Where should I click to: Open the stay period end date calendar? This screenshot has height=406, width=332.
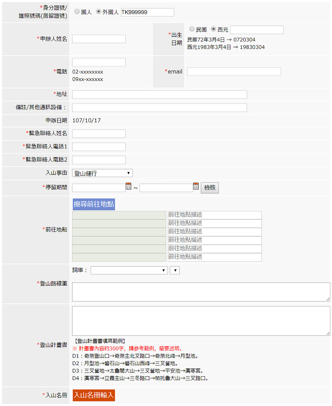(x=196, y=186)
